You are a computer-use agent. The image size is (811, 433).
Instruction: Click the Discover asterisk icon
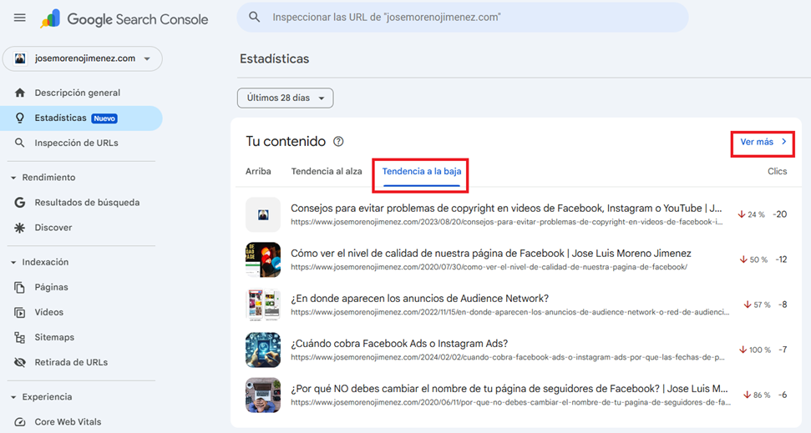(20, 228)
